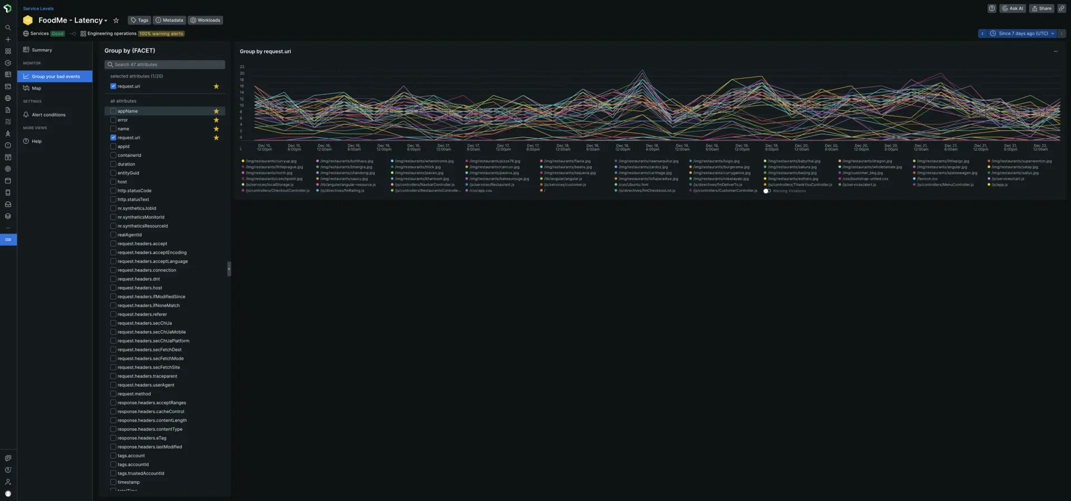This screenshot has width=1071, height=501.
Task: Click the Search 47 attributes field
Action: point(165,65)
